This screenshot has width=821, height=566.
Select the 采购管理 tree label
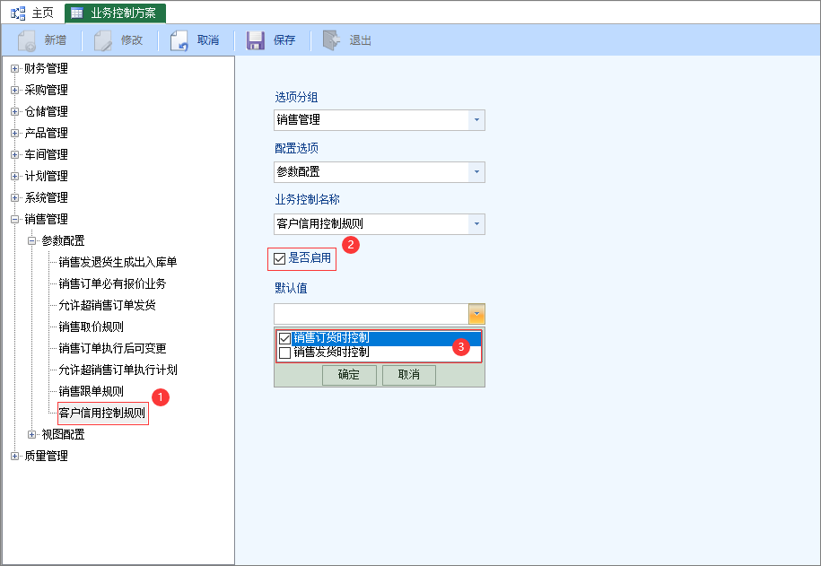pos(46,90)
